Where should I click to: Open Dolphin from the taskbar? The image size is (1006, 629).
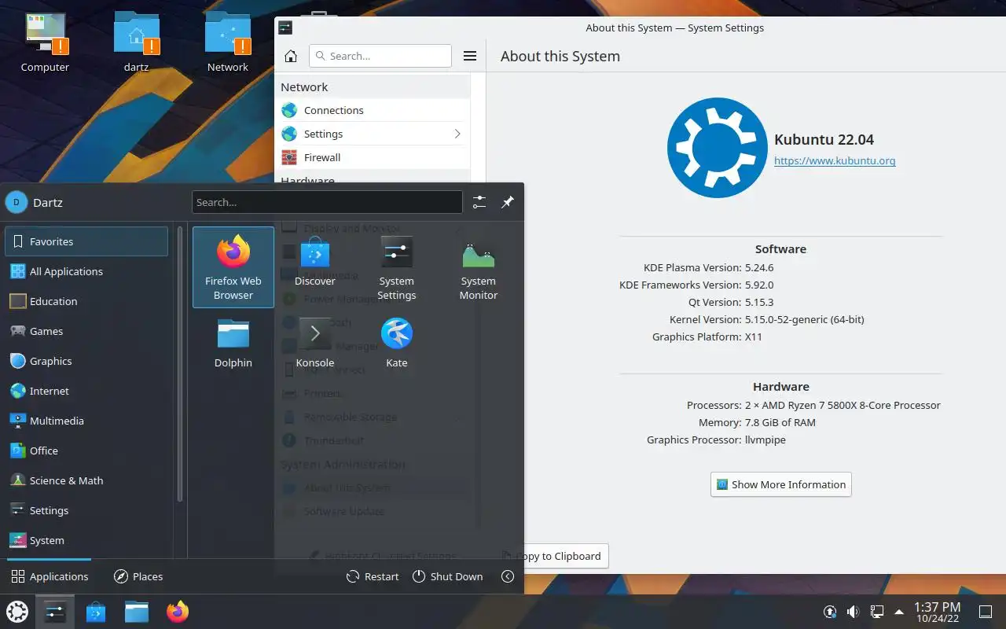[x=137, y=612]
